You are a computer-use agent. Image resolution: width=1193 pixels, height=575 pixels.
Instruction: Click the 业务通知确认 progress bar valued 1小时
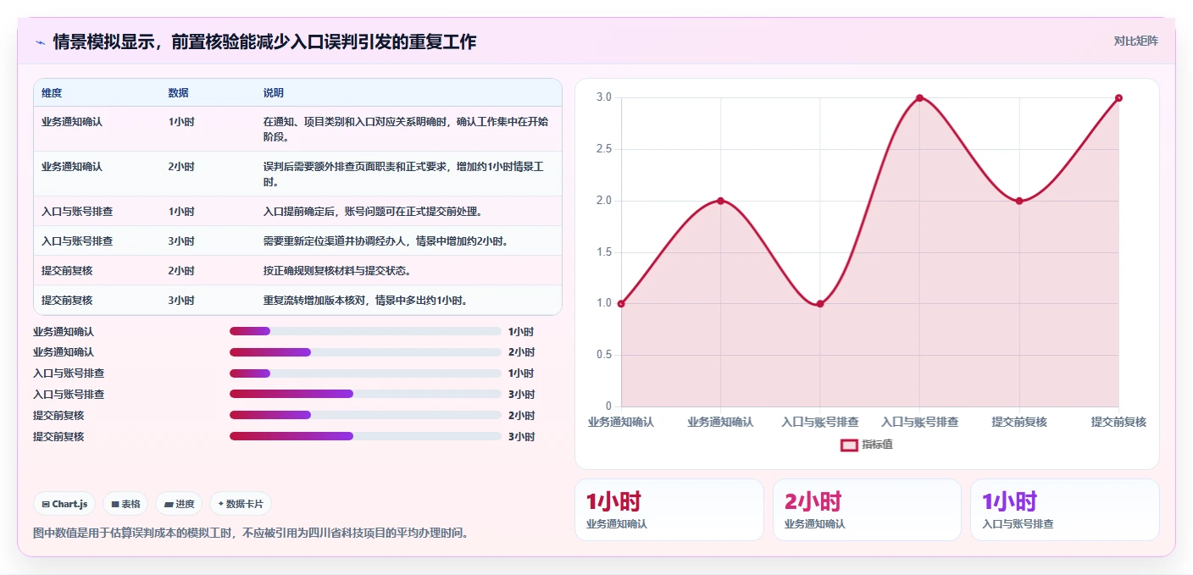click(x=365, y=331)
